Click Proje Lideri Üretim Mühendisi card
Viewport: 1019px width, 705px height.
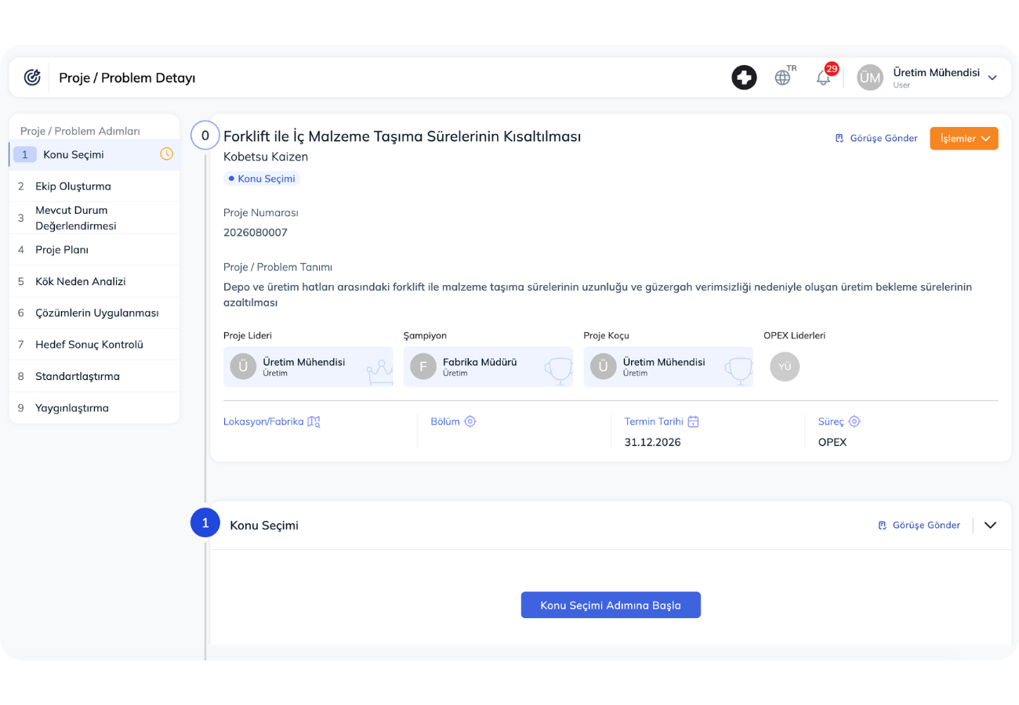(x=308, y=367)
